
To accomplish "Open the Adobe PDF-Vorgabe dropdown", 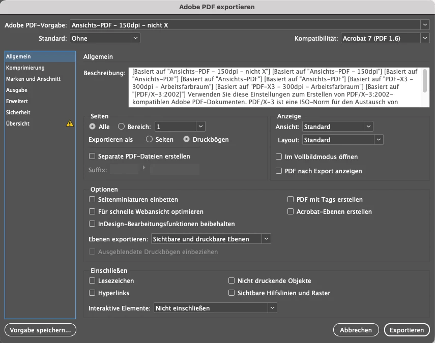I will (x=249, y=25).
